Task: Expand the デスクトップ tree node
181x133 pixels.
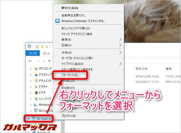Action: (31, 75)
